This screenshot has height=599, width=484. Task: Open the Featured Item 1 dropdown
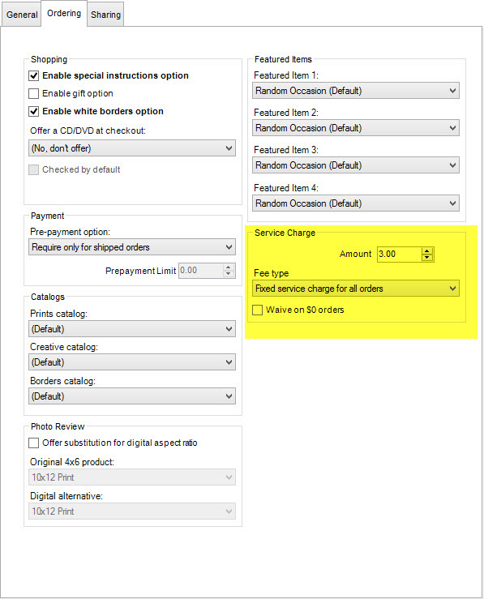(356, 91)
